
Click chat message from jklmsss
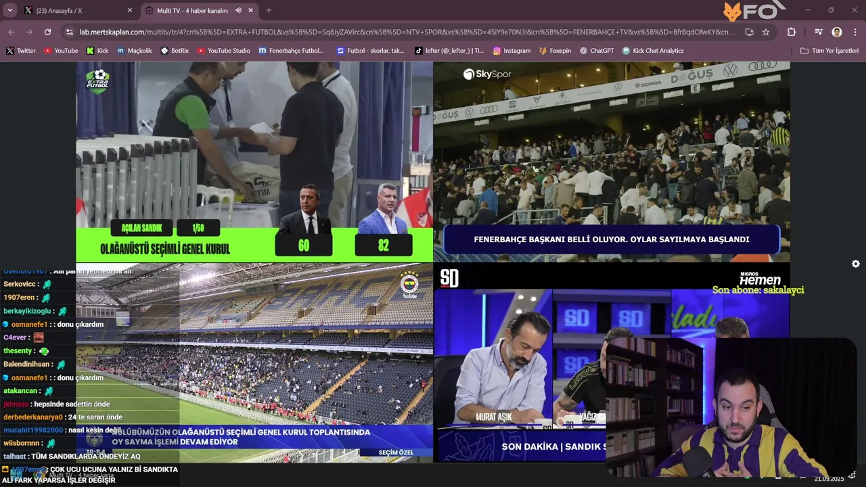57,404
